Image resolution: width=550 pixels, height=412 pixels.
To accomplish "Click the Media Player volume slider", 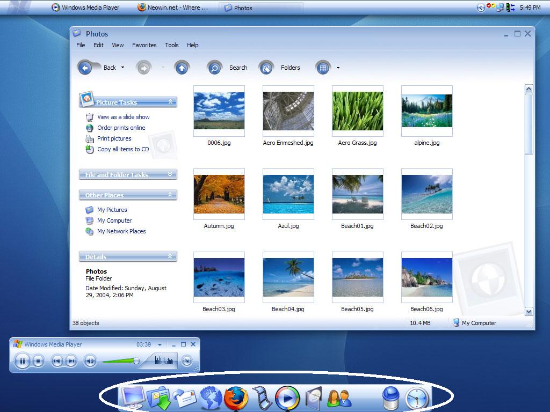I will click(120, 361).
